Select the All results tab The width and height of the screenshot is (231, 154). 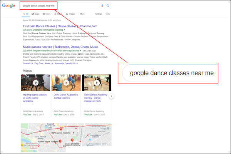tap(26, 14)
